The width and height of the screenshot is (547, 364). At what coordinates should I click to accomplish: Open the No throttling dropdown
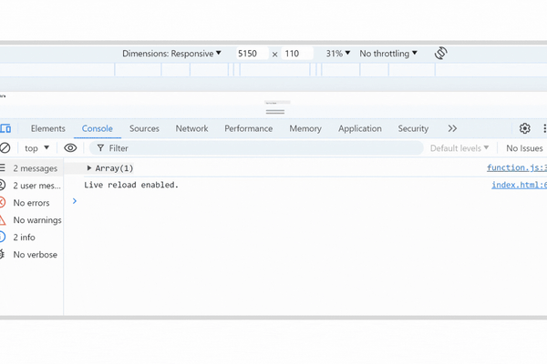coord(388,54)
